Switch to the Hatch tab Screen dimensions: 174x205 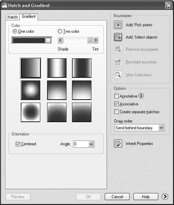click(x=13, y=17)
